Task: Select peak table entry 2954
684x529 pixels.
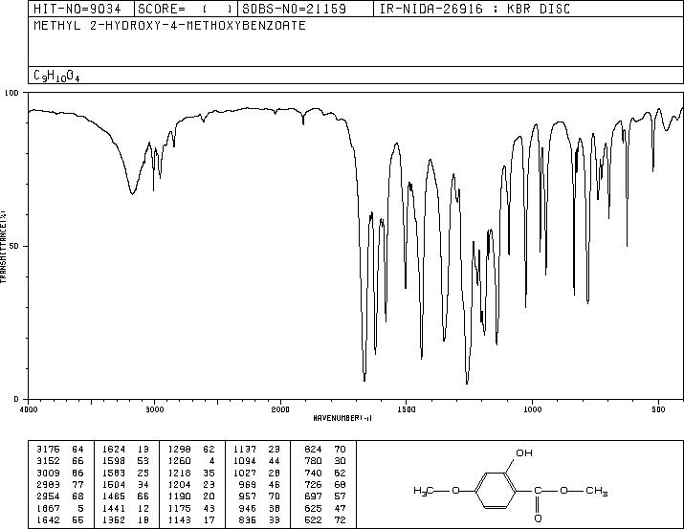Action: pyautogui.click(x=47, y=496)
